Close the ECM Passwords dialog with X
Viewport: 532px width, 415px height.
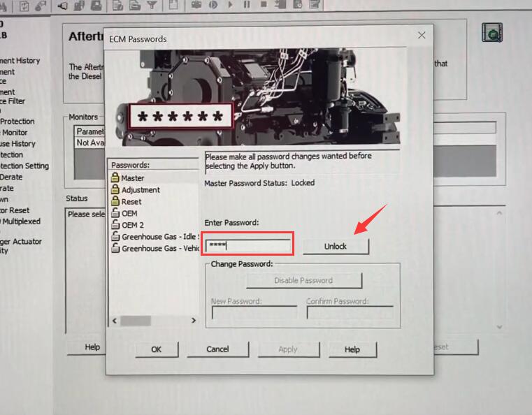(x=422, y=35)
